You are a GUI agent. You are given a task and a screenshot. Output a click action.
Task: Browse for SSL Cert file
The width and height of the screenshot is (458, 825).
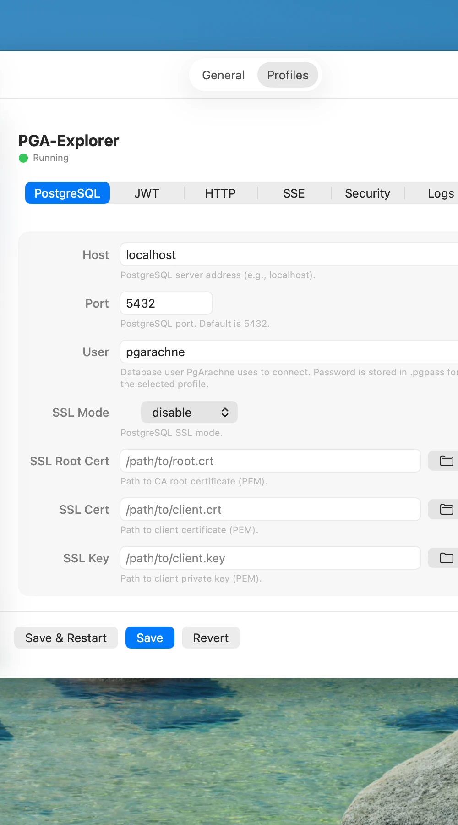pyautogui.click(x=443, y=509)
